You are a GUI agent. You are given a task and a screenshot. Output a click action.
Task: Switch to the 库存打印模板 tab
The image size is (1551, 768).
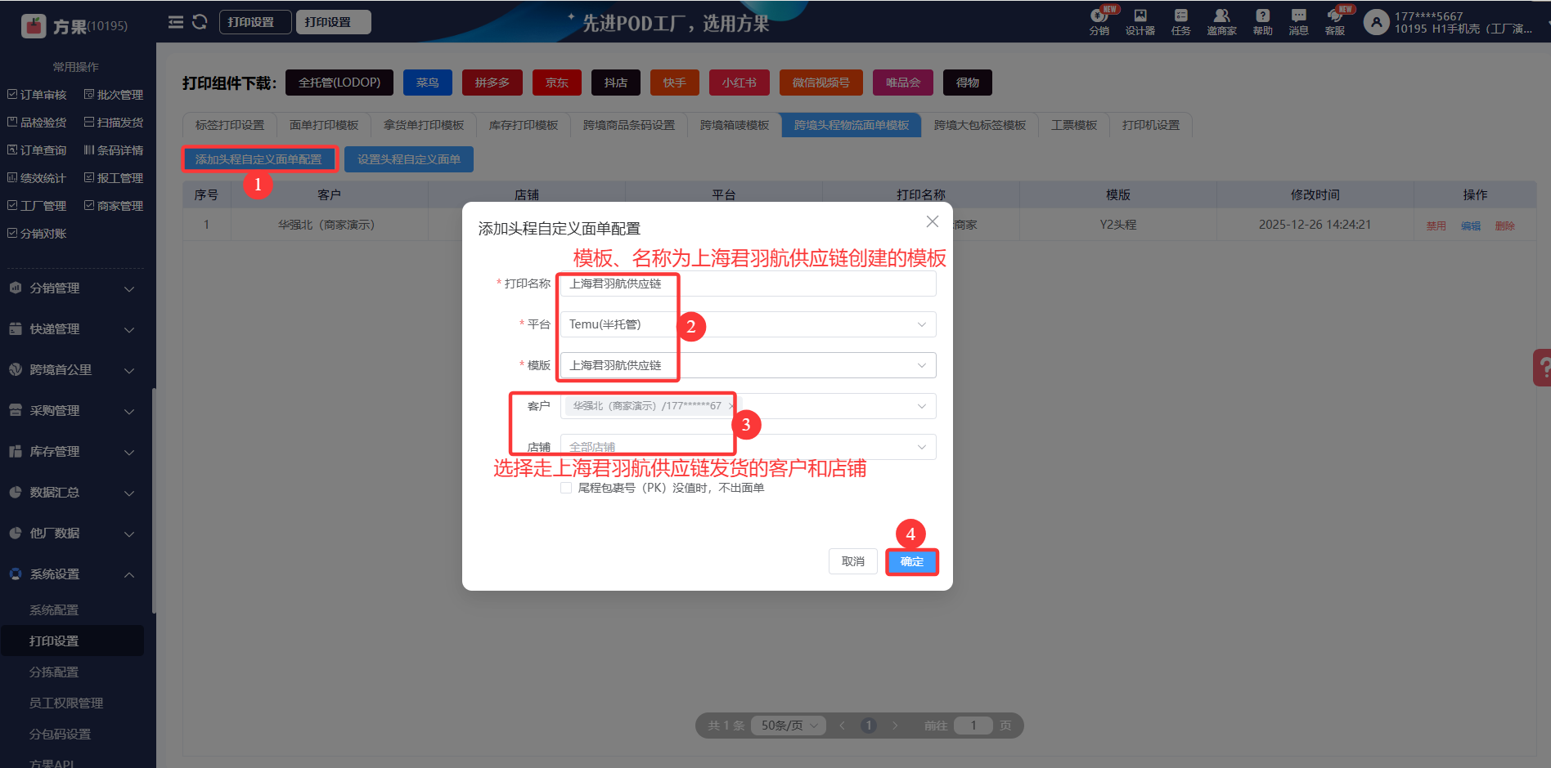click(x=524, y=125)
